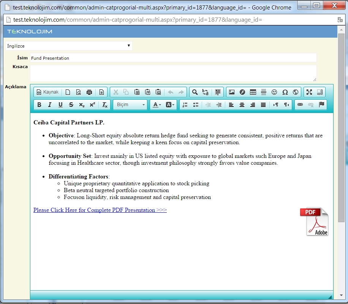Open the Find magnifier tool
Screen dimensions: 348x304
pyautogui.click(x=195, y=92)
